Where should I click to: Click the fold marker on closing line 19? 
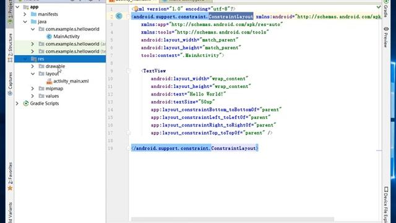[x=129, y=149]
